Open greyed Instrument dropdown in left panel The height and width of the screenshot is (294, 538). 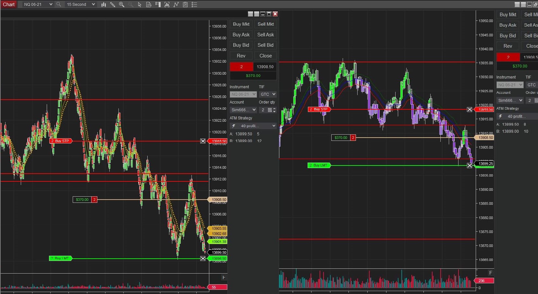243,94
